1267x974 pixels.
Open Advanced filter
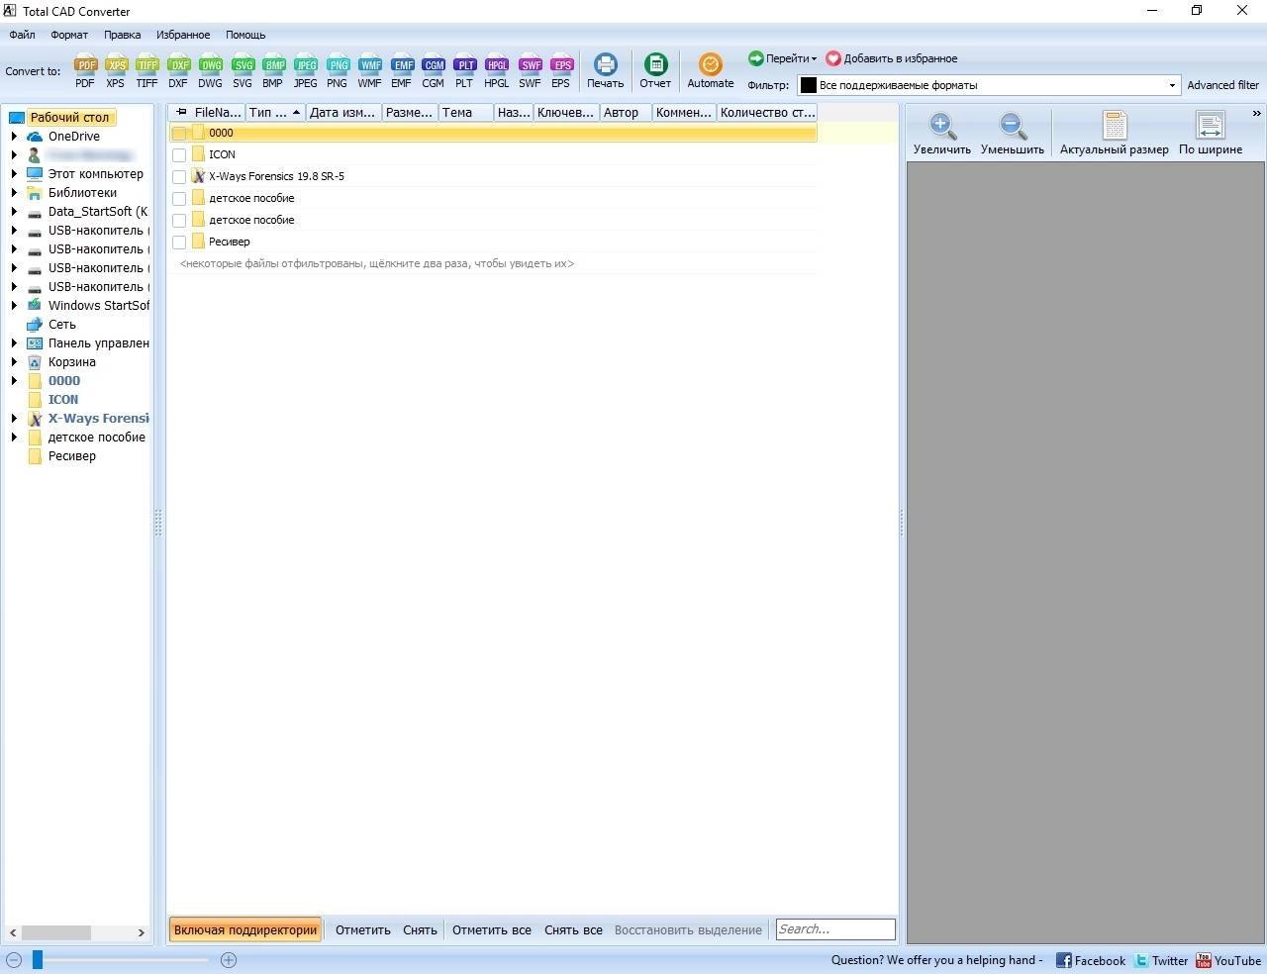coord(1223,85)
